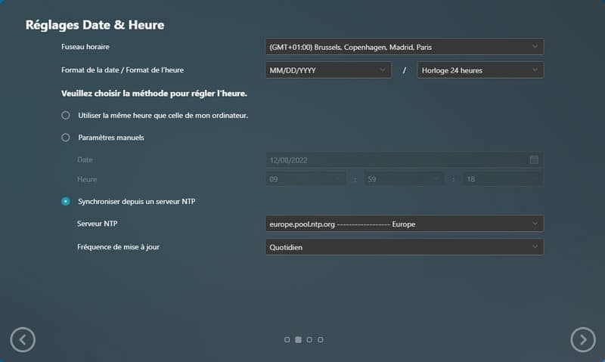Open the 'Horloge 24 heures' format dropdown
Viewport: 605px width, 362px height.
click(x=480, y=70)
